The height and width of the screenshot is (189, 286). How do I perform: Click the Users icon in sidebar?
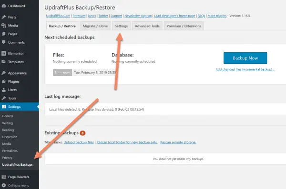(x=4, y=90)
